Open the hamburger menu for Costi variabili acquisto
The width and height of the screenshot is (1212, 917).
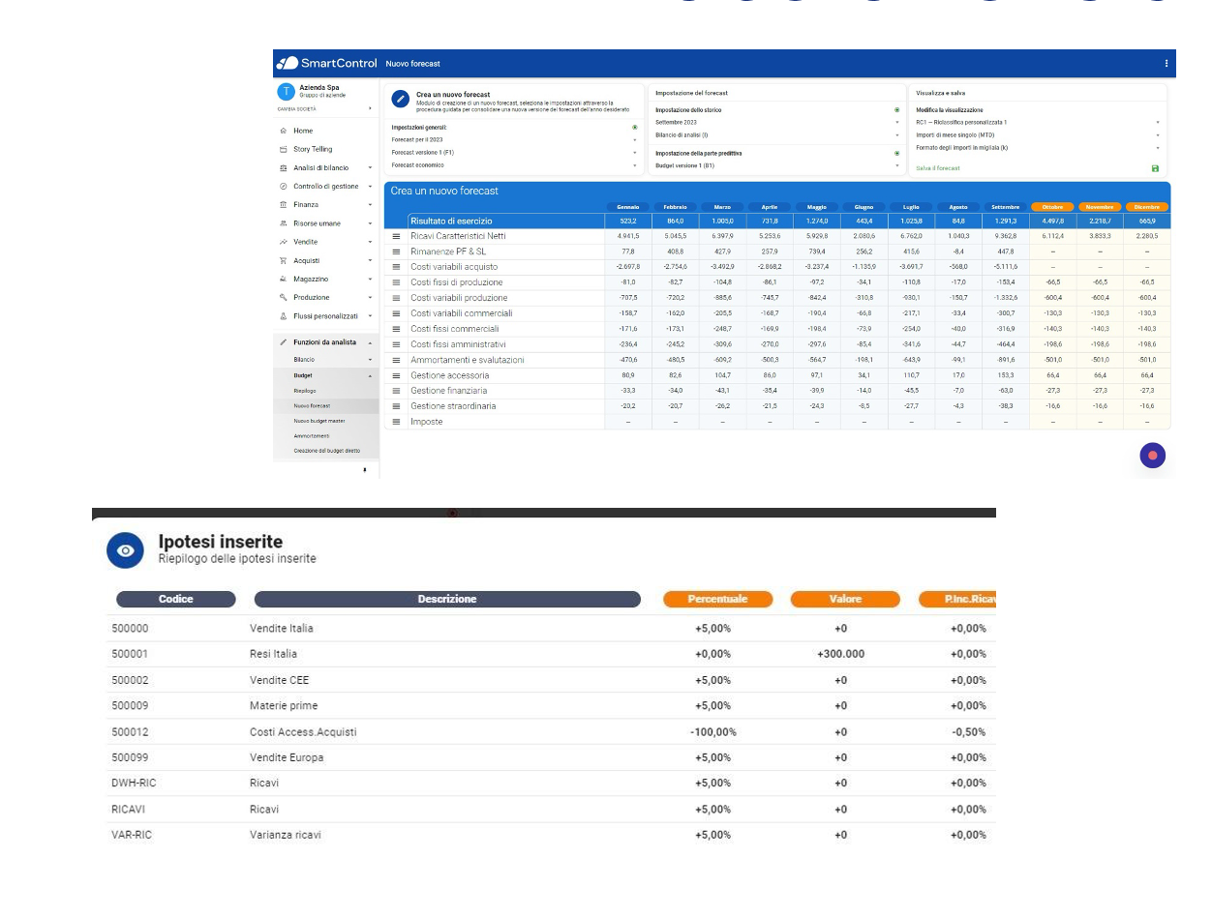coord(396,267)
